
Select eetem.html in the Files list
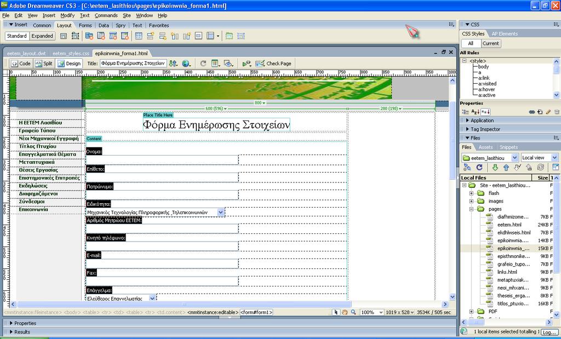tap(509, 225)
